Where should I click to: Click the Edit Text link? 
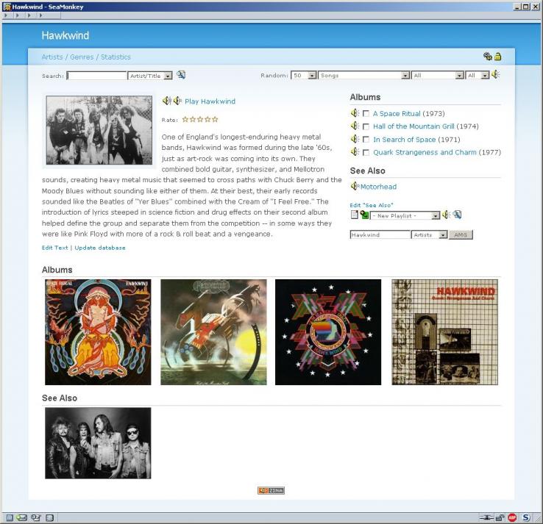54,248
